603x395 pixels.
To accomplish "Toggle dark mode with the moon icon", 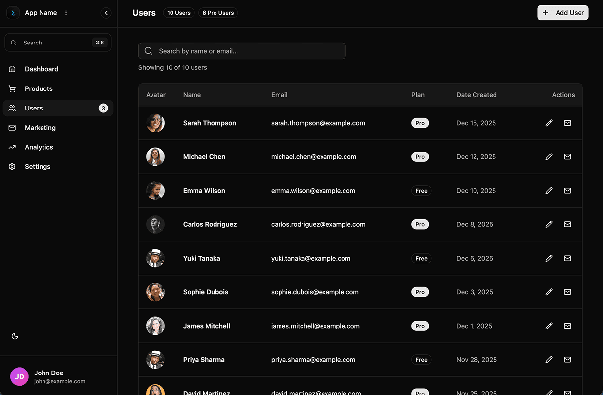I will 14,336.
